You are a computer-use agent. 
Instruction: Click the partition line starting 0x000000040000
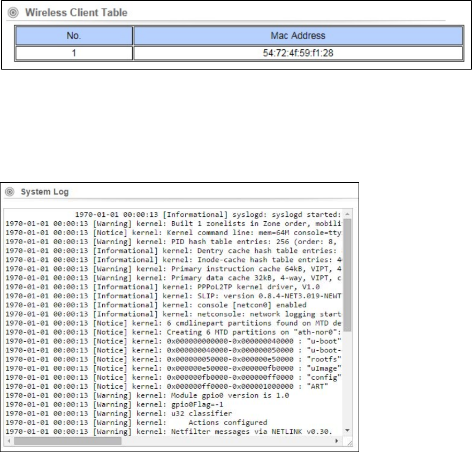[x=173, y=350]
